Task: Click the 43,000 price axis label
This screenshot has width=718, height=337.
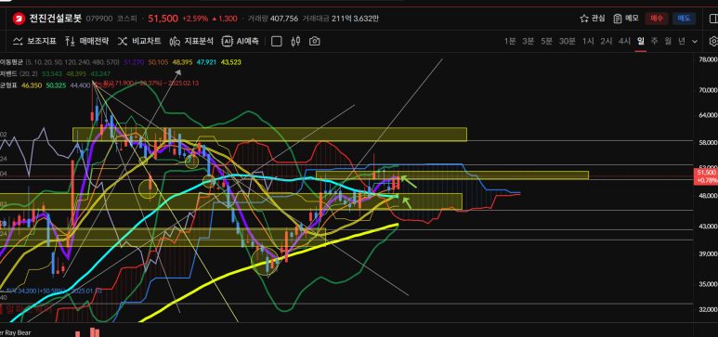Action: click(708, 227)
